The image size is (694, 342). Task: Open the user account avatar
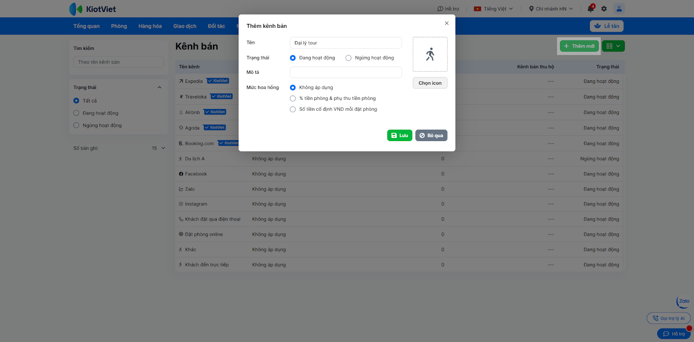[619, 9]
